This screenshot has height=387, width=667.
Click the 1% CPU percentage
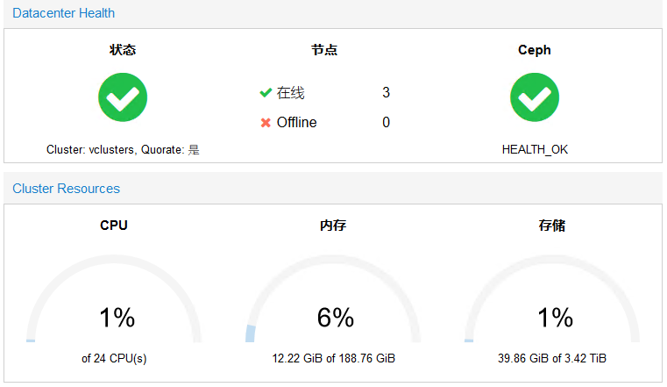click(x=117, y=318)
